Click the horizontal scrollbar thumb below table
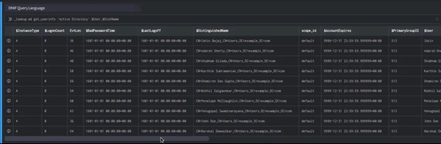The height and width of the screenshot is (144, 441). [x=107, y=139]
